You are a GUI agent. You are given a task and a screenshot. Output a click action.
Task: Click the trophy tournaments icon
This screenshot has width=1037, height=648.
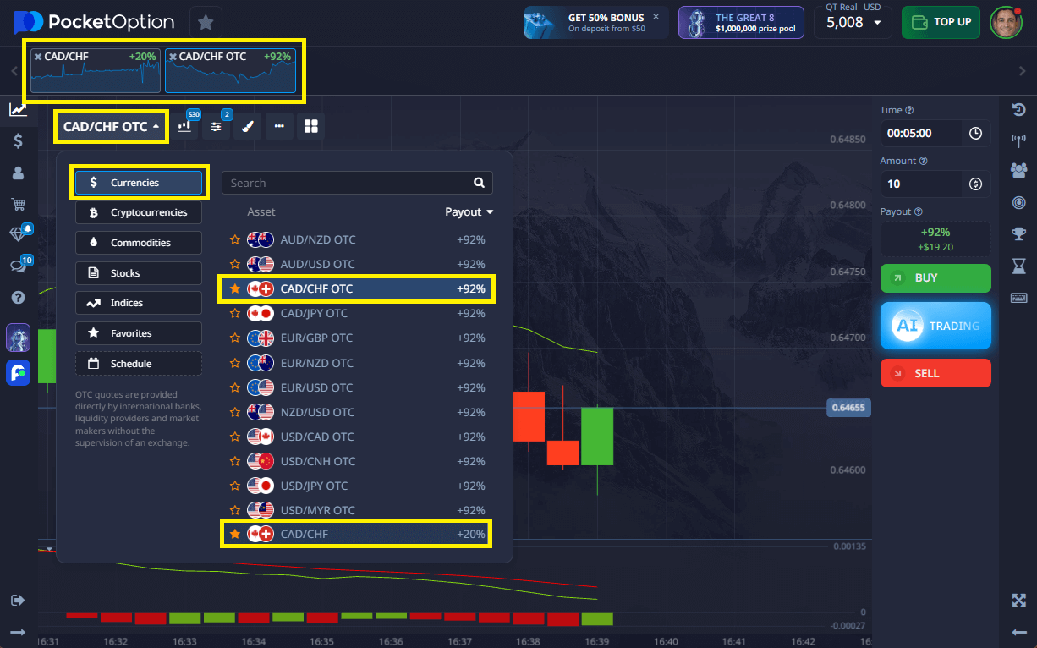click(1018, 234)
